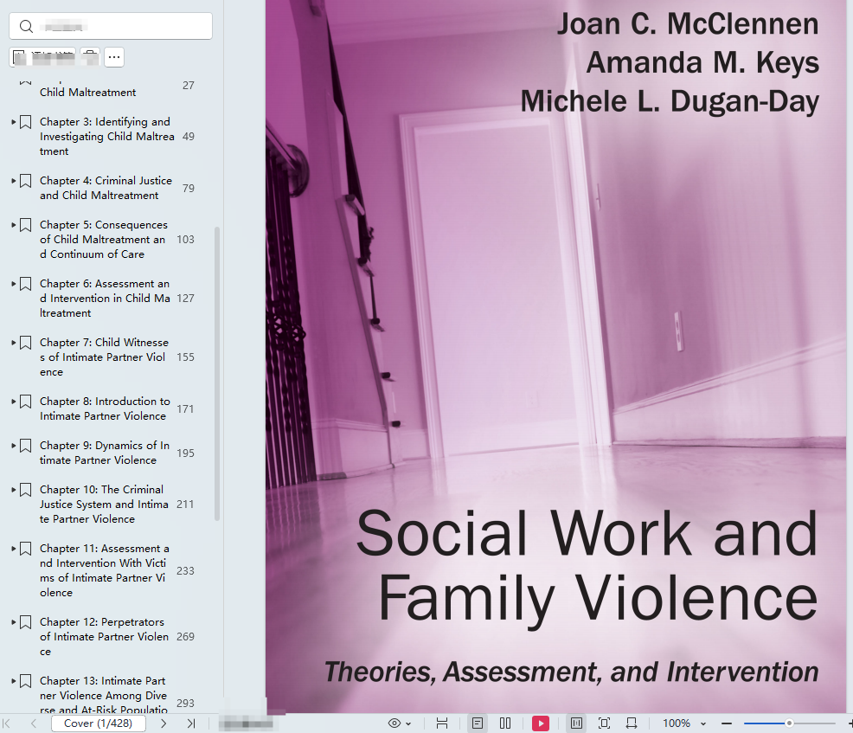Click page number 49 in bookmarks list
The image size is (853, 733).
click(189, 137)
